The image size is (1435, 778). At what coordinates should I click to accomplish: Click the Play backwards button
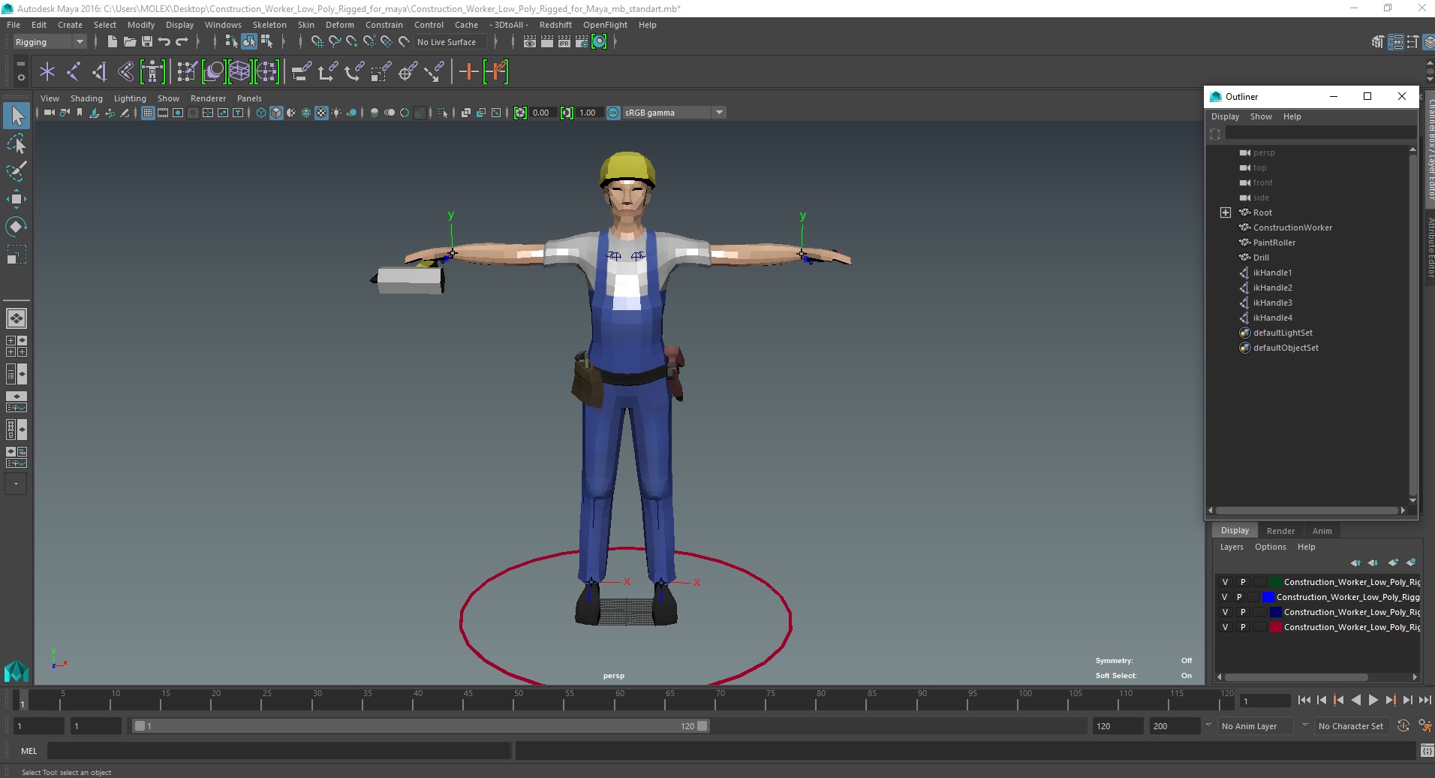tap(1355, 700)
